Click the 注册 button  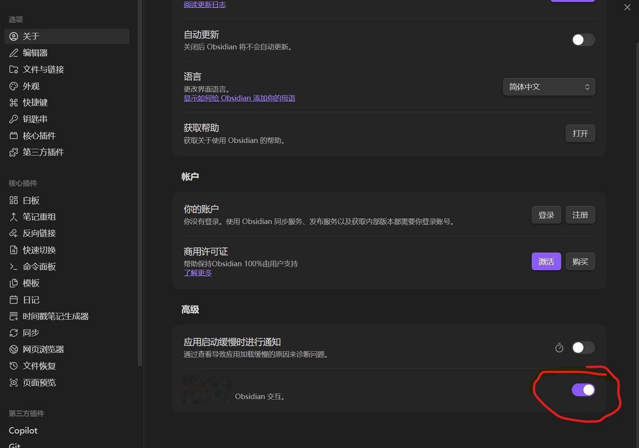point(580,215)
